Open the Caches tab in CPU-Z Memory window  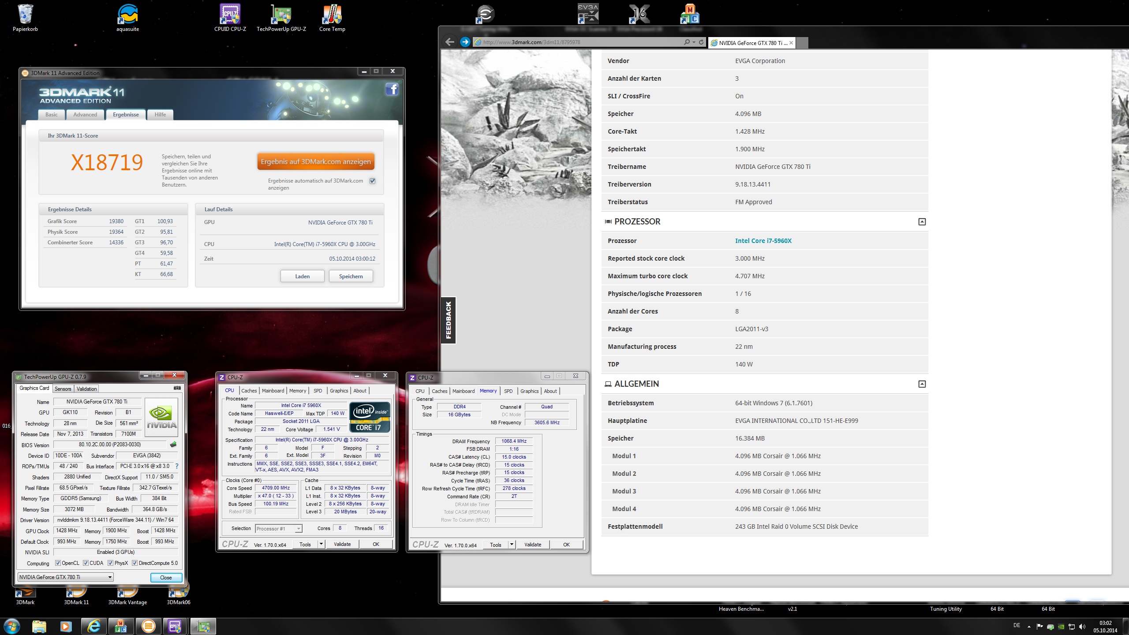pos(439,391)
